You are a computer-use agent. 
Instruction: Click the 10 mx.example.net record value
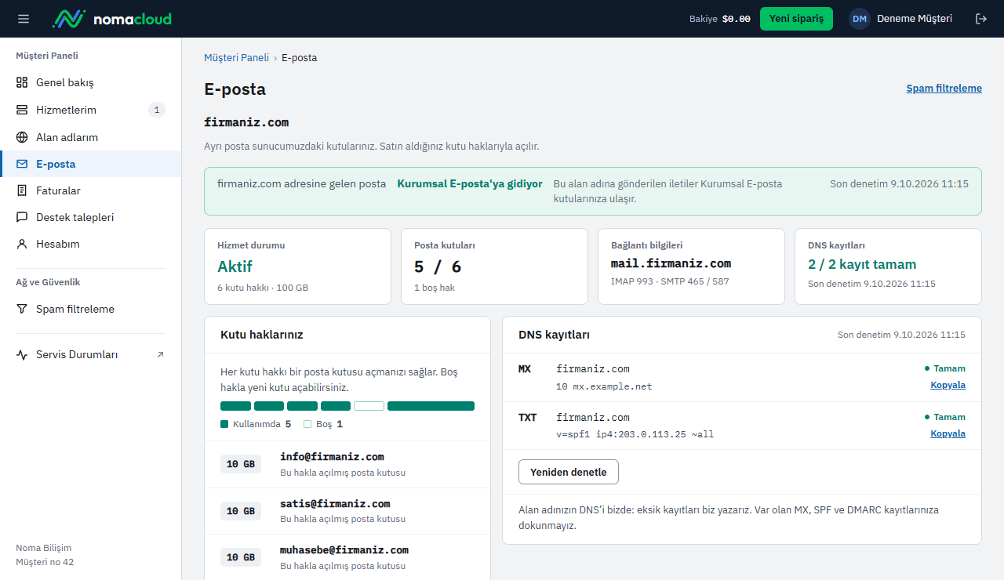tap(604, 386)
